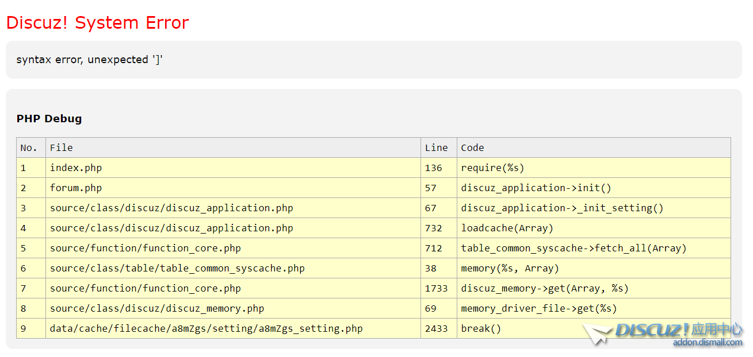753x357 pixels.
Task: Click line number 136
Action: [x=439, y=168]
